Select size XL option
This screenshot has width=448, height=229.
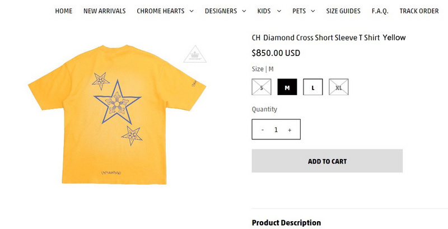tap(339, 87)
